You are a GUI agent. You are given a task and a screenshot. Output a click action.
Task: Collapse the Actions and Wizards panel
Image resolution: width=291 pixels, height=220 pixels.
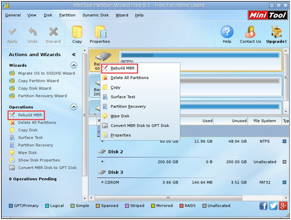click(74, 55)
